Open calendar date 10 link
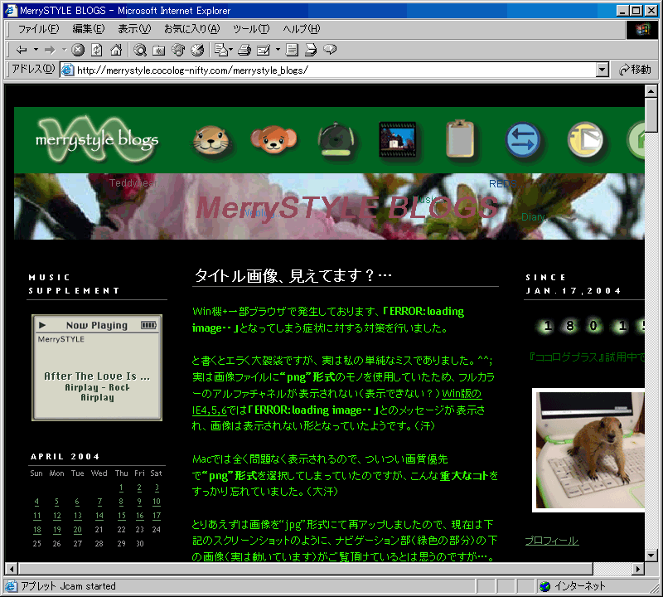The width and height of the screenshot is (663, 597). (157, 502)
